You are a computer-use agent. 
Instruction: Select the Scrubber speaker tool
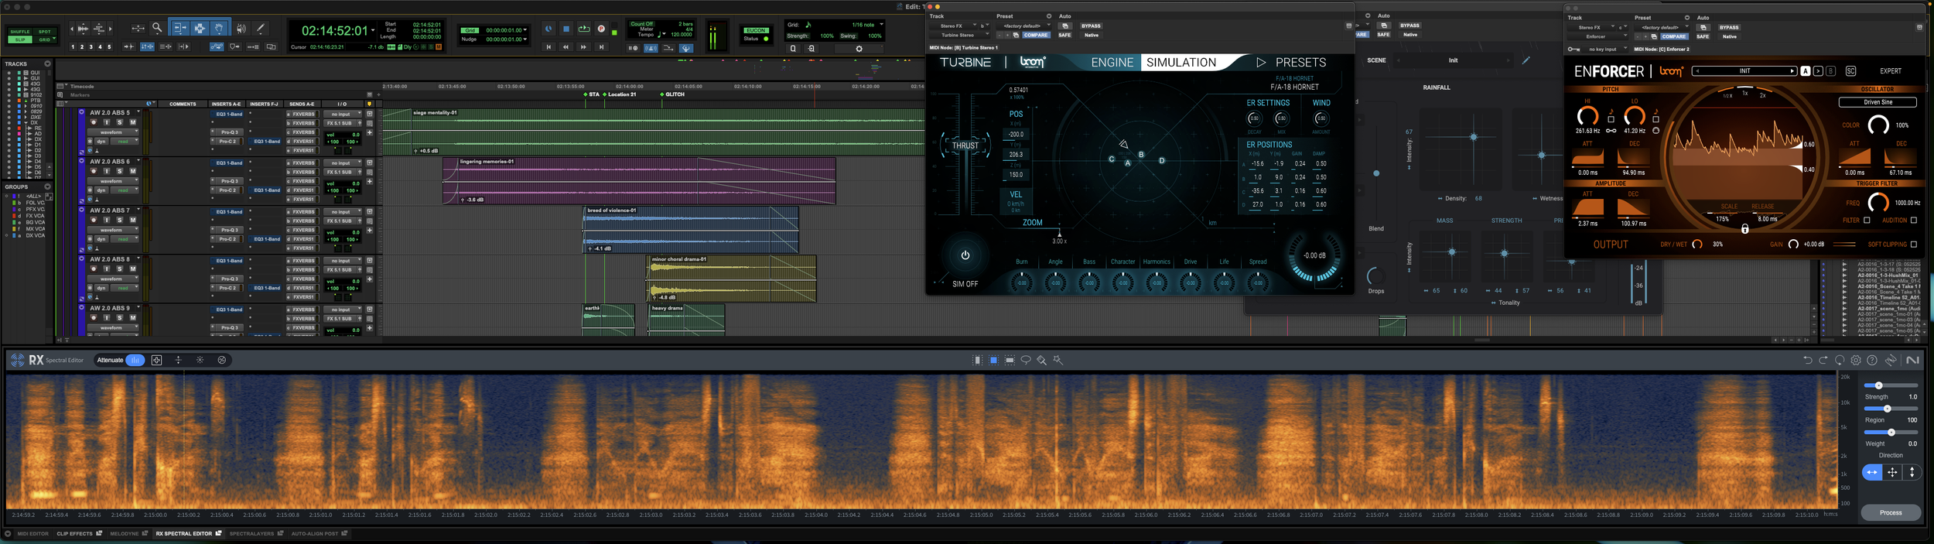click(241, 29)
